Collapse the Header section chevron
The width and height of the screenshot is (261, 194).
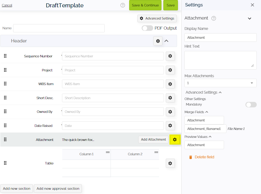click(166, 41)
